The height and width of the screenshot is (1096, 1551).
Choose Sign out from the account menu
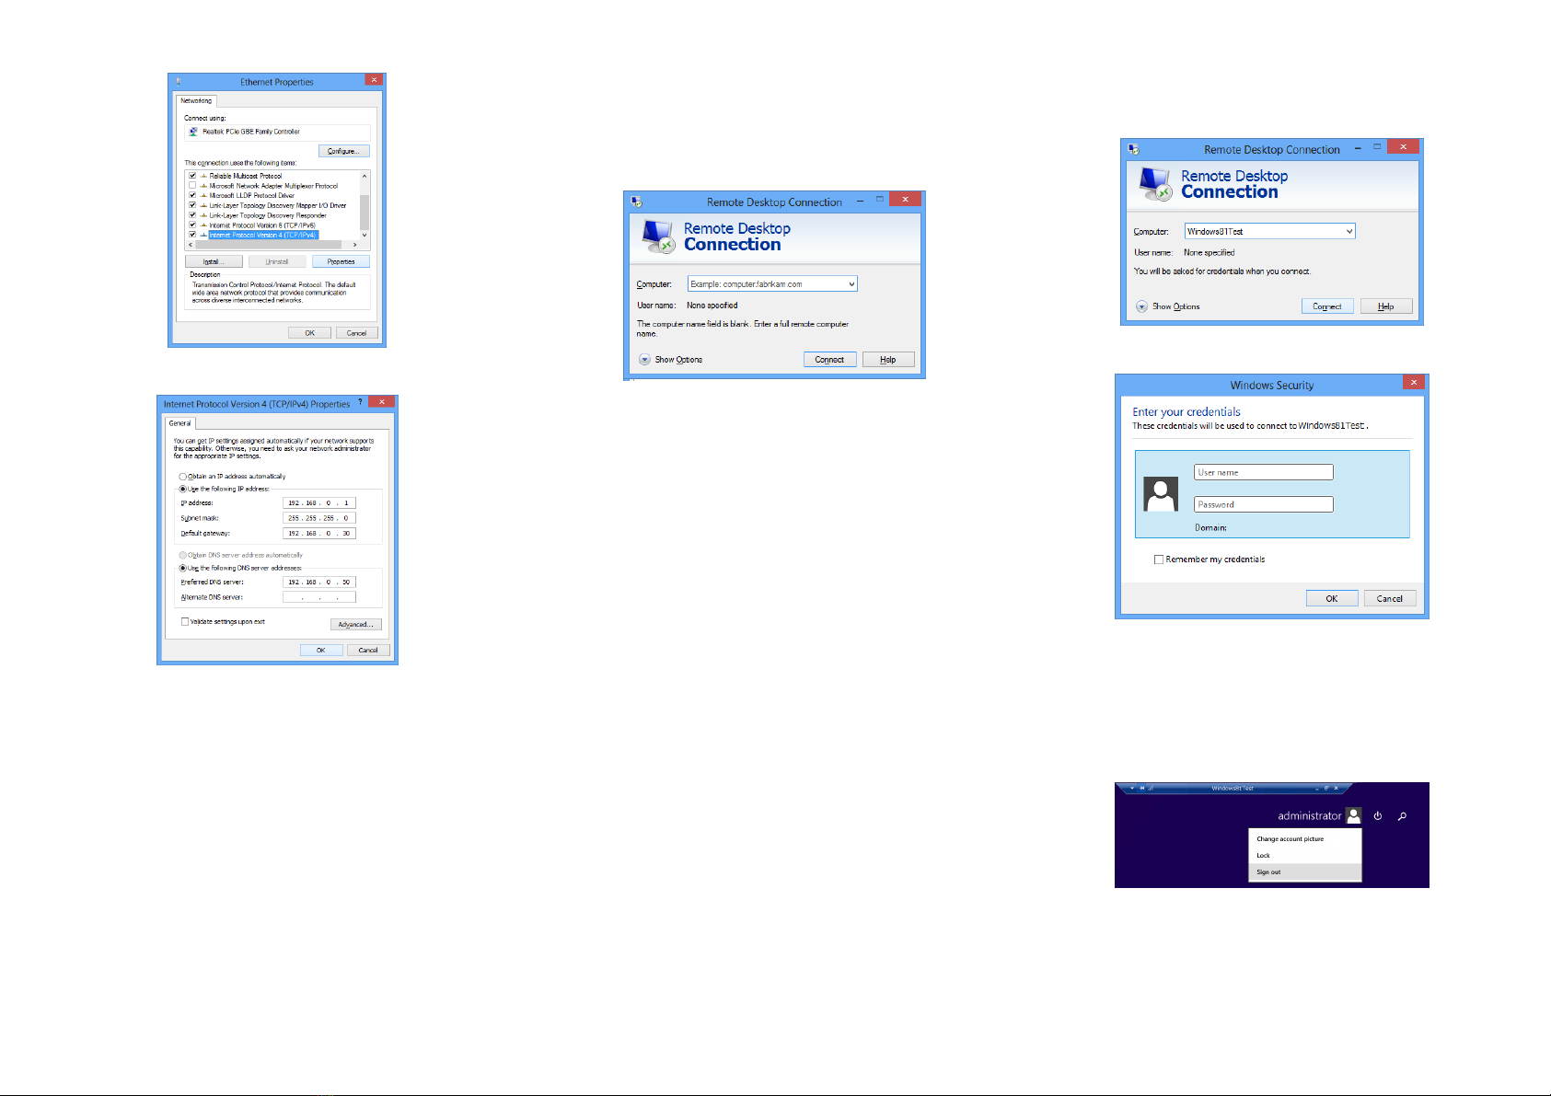point(1268,872)
